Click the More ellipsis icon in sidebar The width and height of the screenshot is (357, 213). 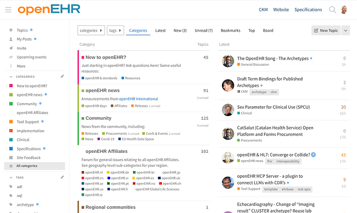pos(11,66)
